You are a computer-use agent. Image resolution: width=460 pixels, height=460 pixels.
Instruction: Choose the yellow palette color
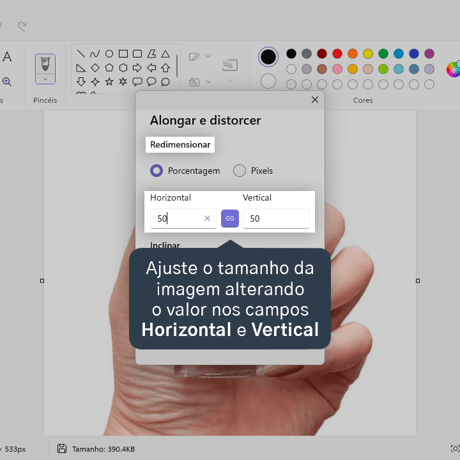coord(368,54)
